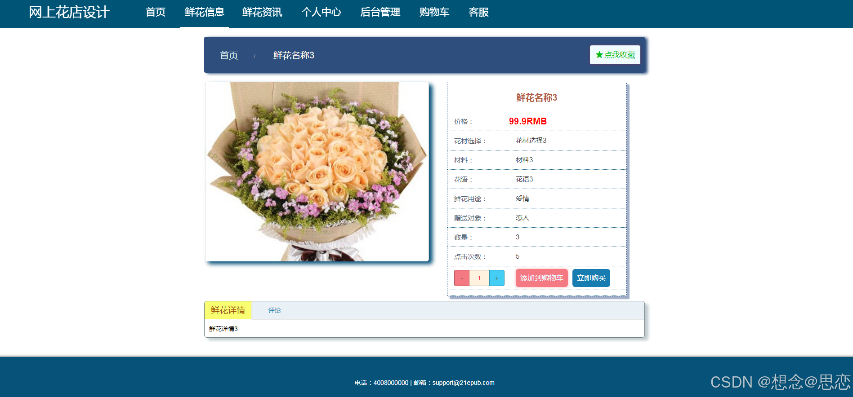Click the 价格 label

click(463, 122)
